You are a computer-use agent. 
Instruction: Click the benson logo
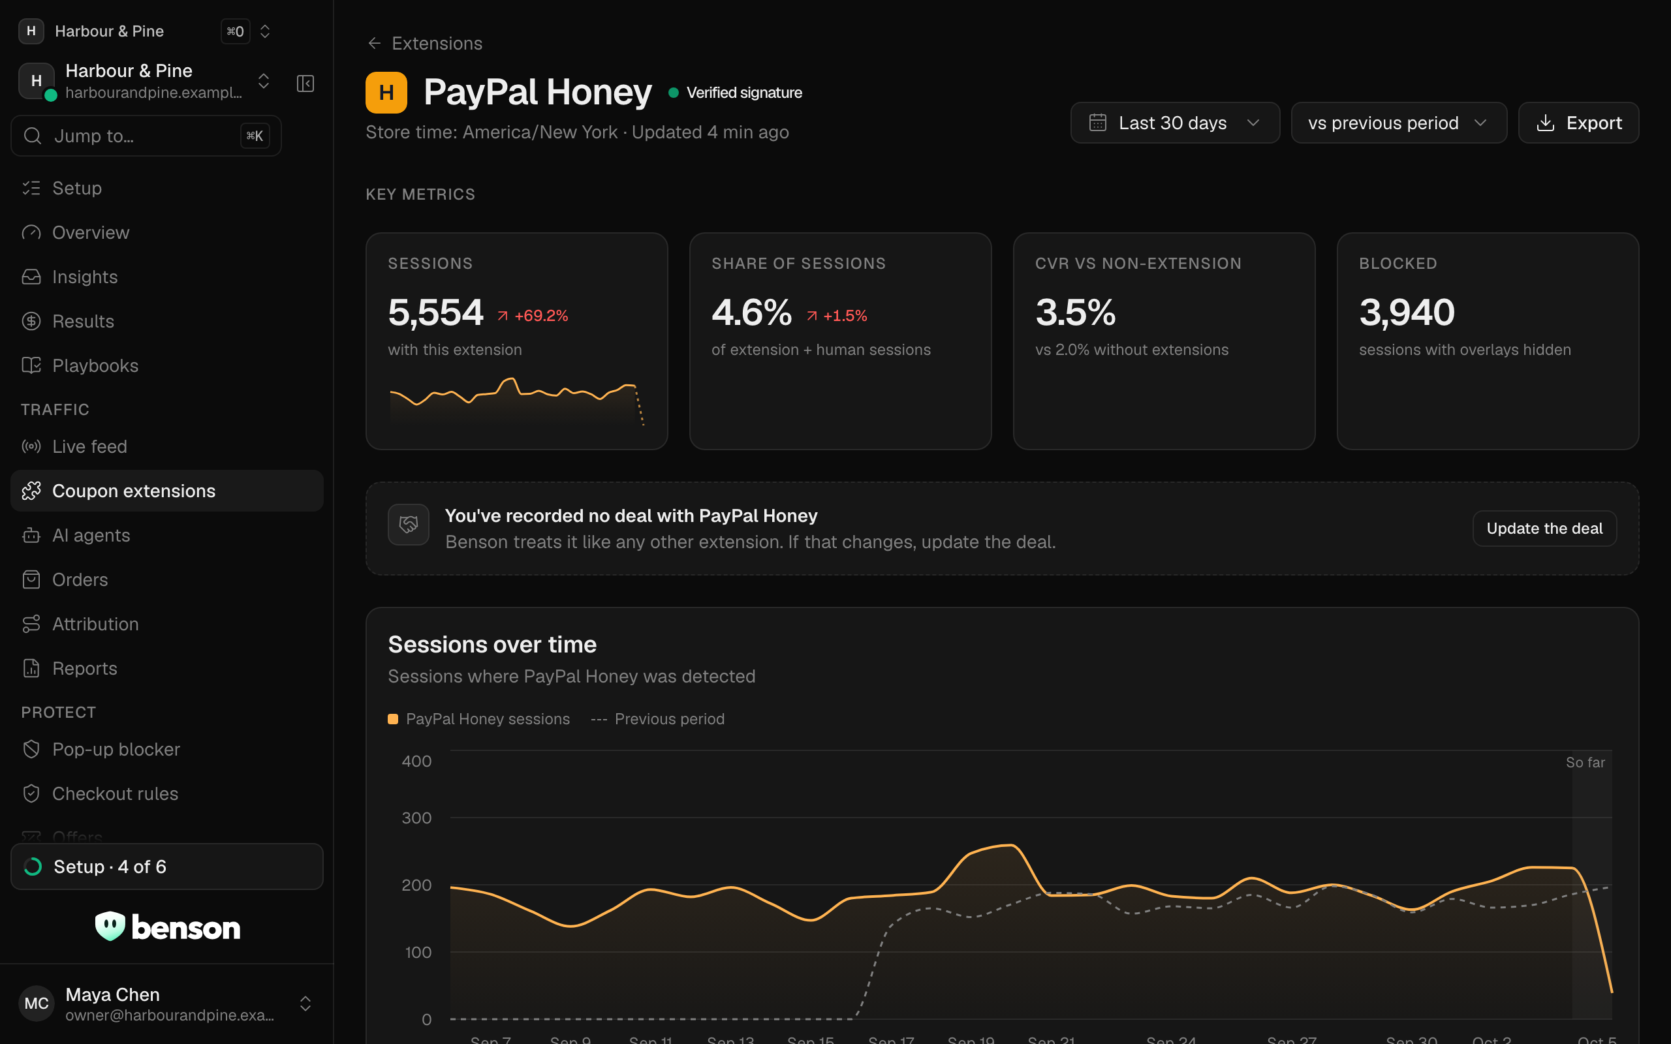point(168,927)
